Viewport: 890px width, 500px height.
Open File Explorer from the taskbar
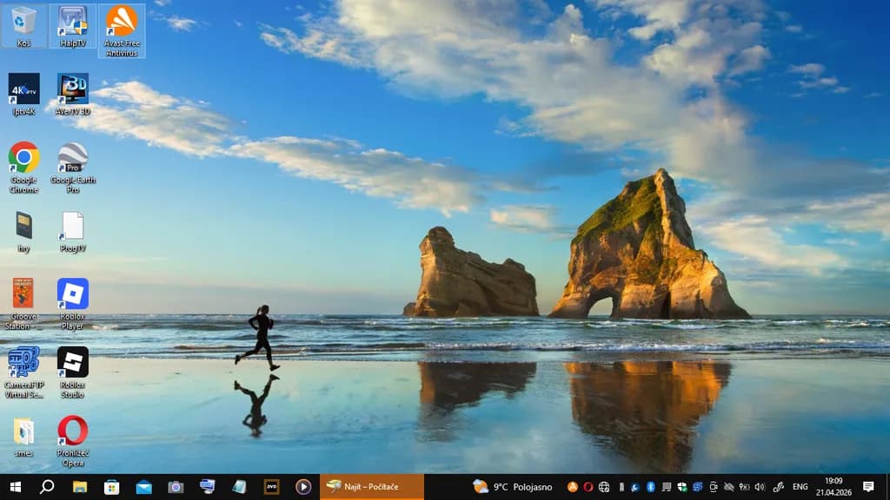tap(79, 487)
